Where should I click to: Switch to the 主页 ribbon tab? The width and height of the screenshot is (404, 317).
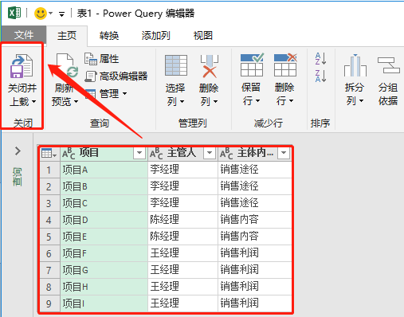[67, 35]
